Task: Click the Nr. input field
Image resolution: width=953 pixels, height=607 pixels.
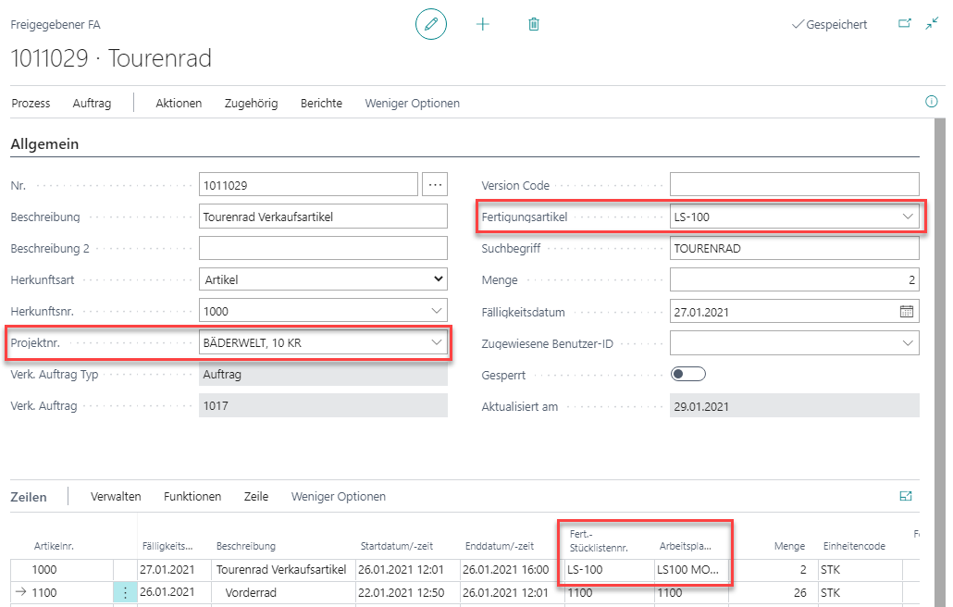Action: pyautogui.click(x=308, y=185)
